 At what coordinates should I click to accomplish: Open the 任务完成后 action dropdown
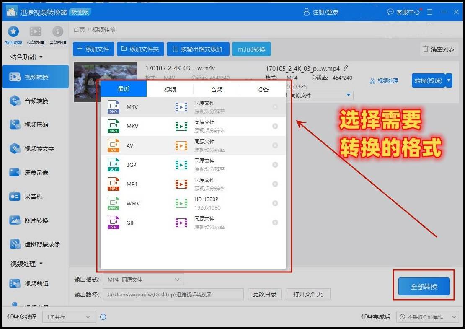427,317
